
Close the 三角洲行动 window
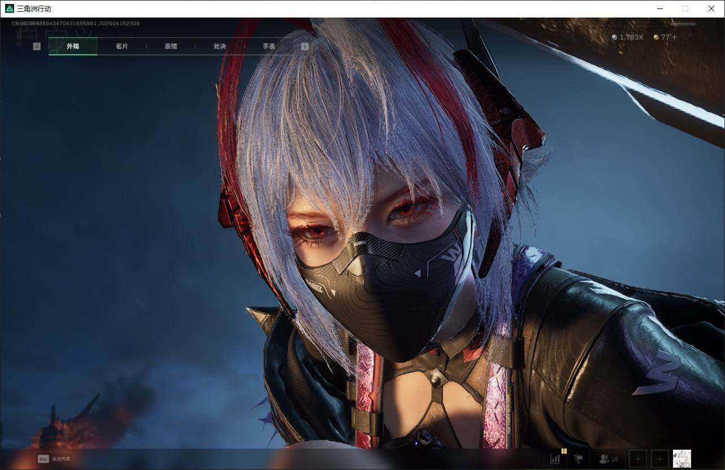coord(711,8)
